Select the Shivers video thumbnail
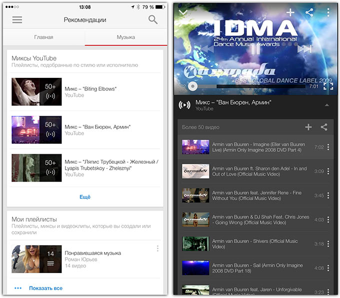340x298 pixels. tap(195, 244)
